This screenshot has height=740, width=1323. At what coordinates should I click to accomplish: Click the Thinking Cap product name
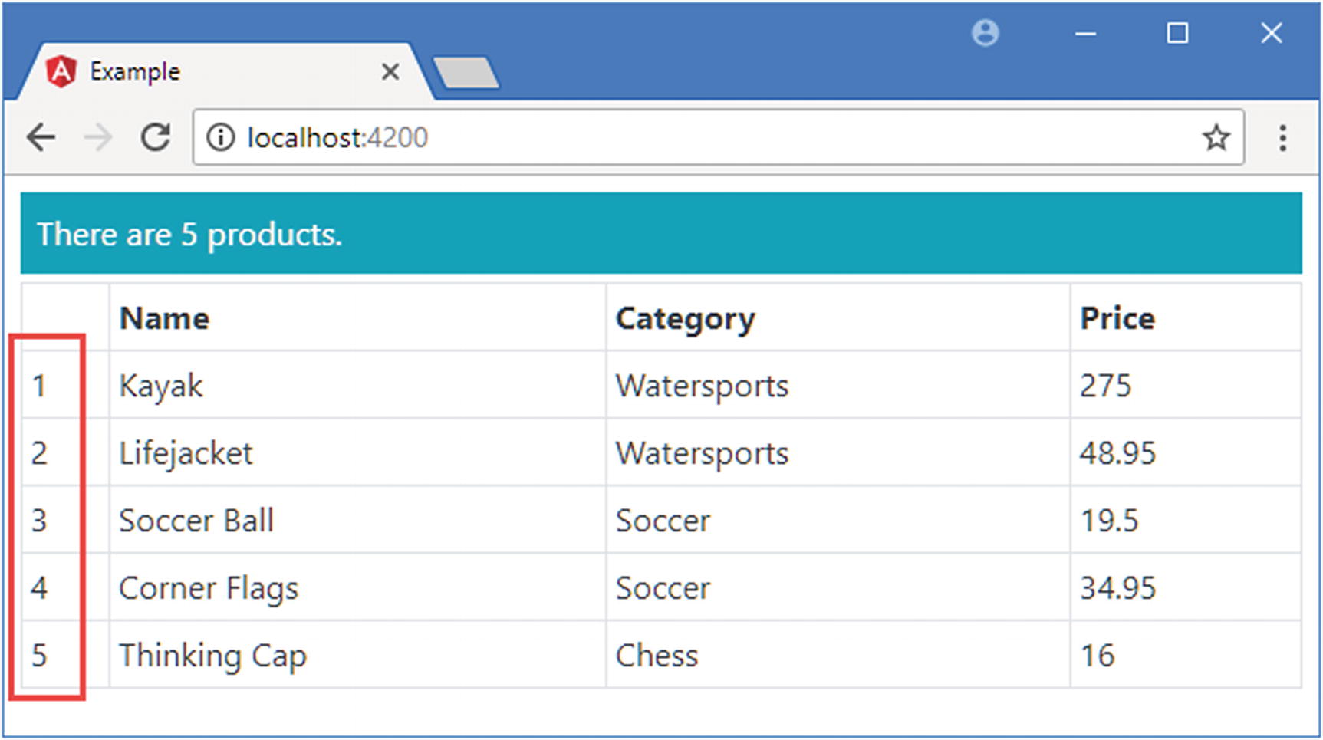(212, 656)
